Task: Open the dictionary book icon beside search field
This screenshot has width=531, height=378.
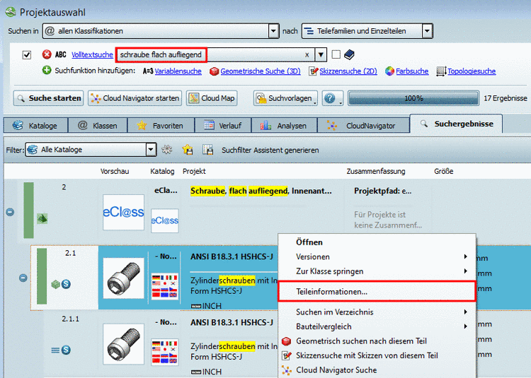Action: [x=349, y=54]
